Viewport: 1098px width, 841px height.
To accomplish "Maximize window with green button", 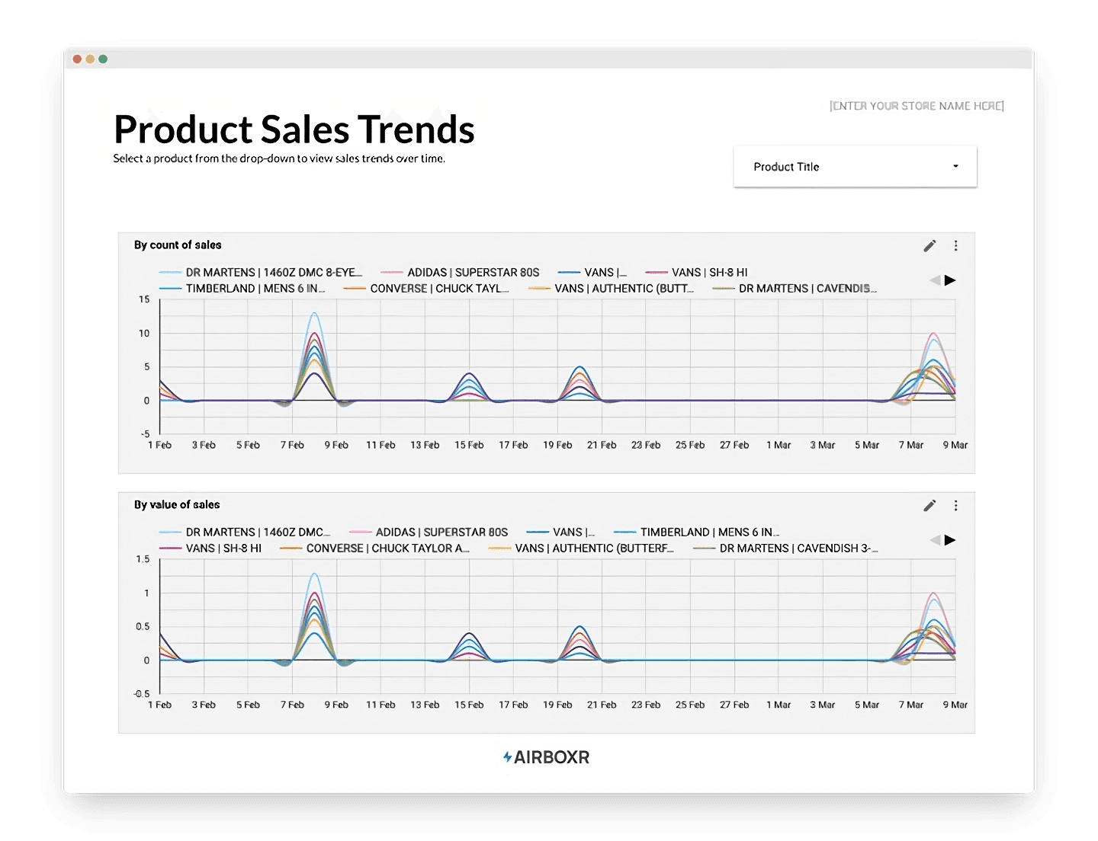I will pyautogui.click(x=103, y=59).
